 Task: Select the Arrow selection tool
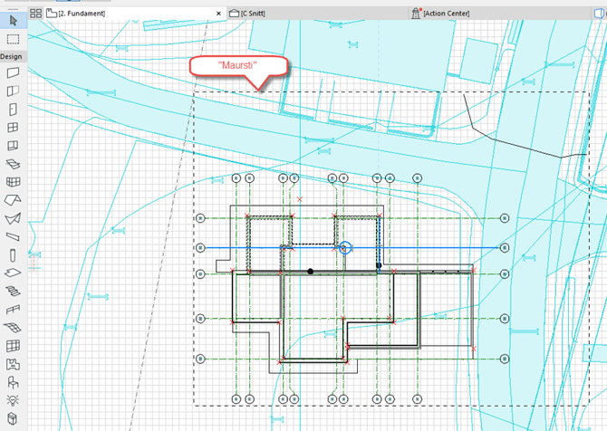click(x=13, y=20)
